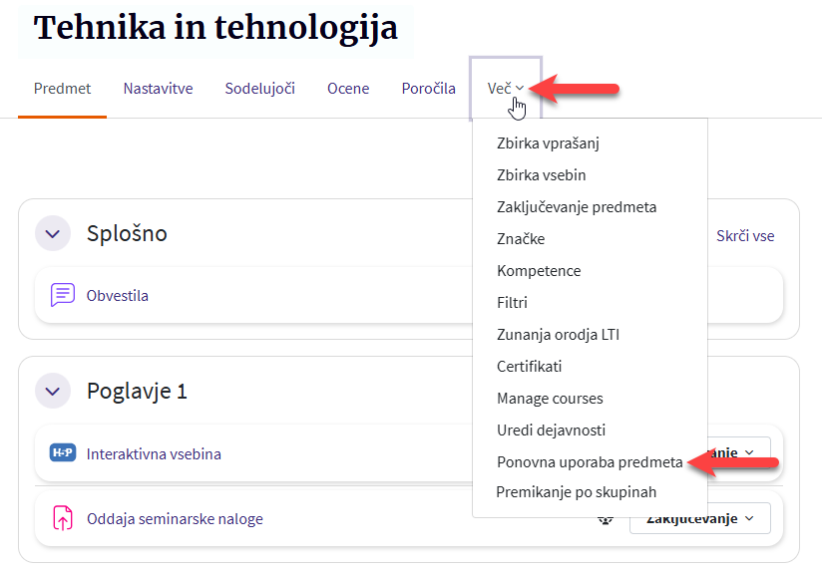Image resolution: width=822 pixels, height=572 pixels.
Task: Open Zbirka vsebin from the menu
Action: point(541,174)
